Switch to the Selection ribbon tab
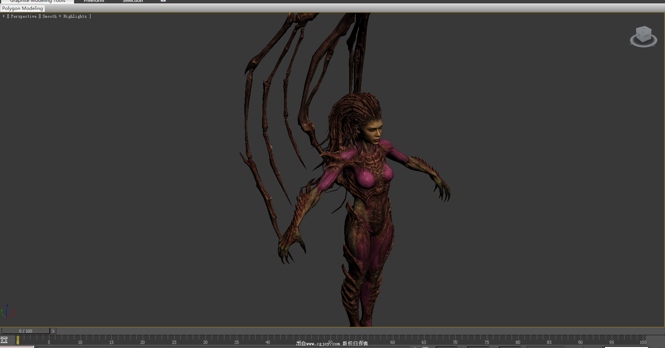665x348 pixels. click(133, 1)
